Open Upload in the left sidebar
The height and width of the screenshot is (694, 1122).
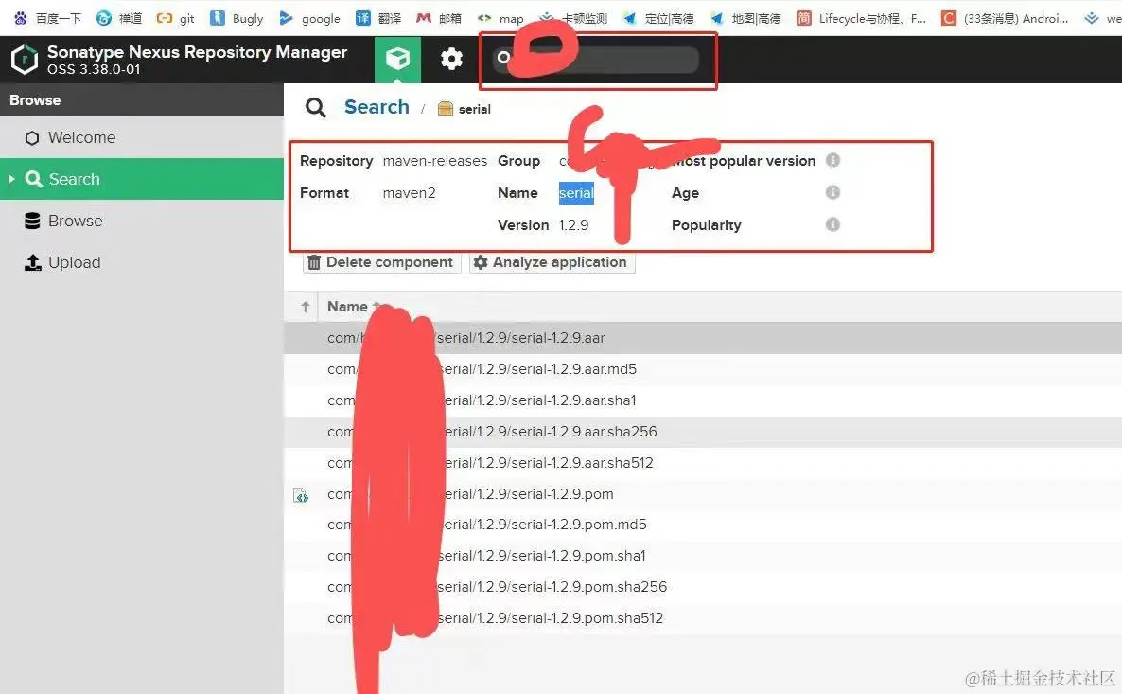[x=142, y=262]
